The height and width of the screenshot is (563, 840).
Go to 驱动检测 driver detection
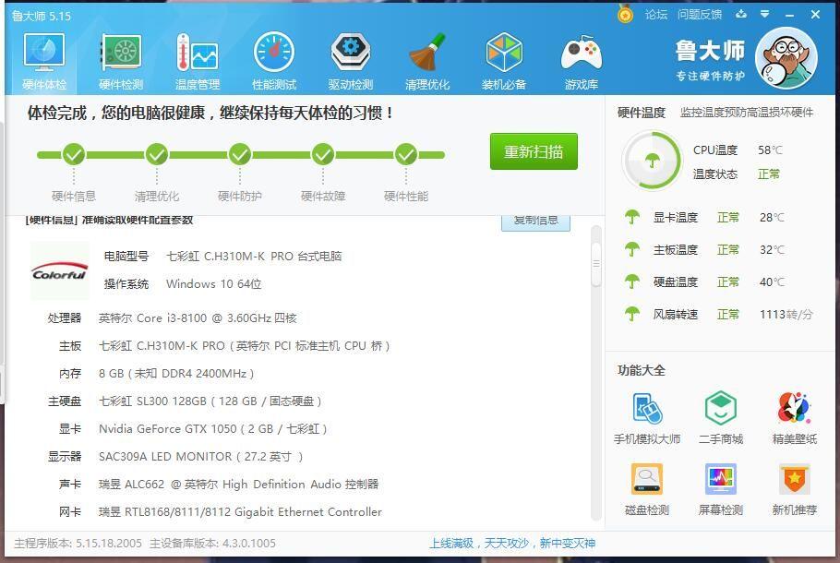point(351,62)
